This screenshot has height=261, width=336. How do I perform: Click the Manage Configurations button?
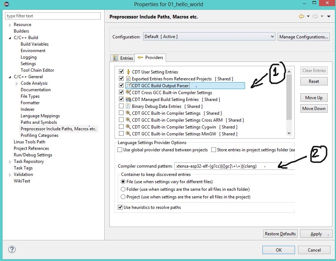tap(303, 37)
